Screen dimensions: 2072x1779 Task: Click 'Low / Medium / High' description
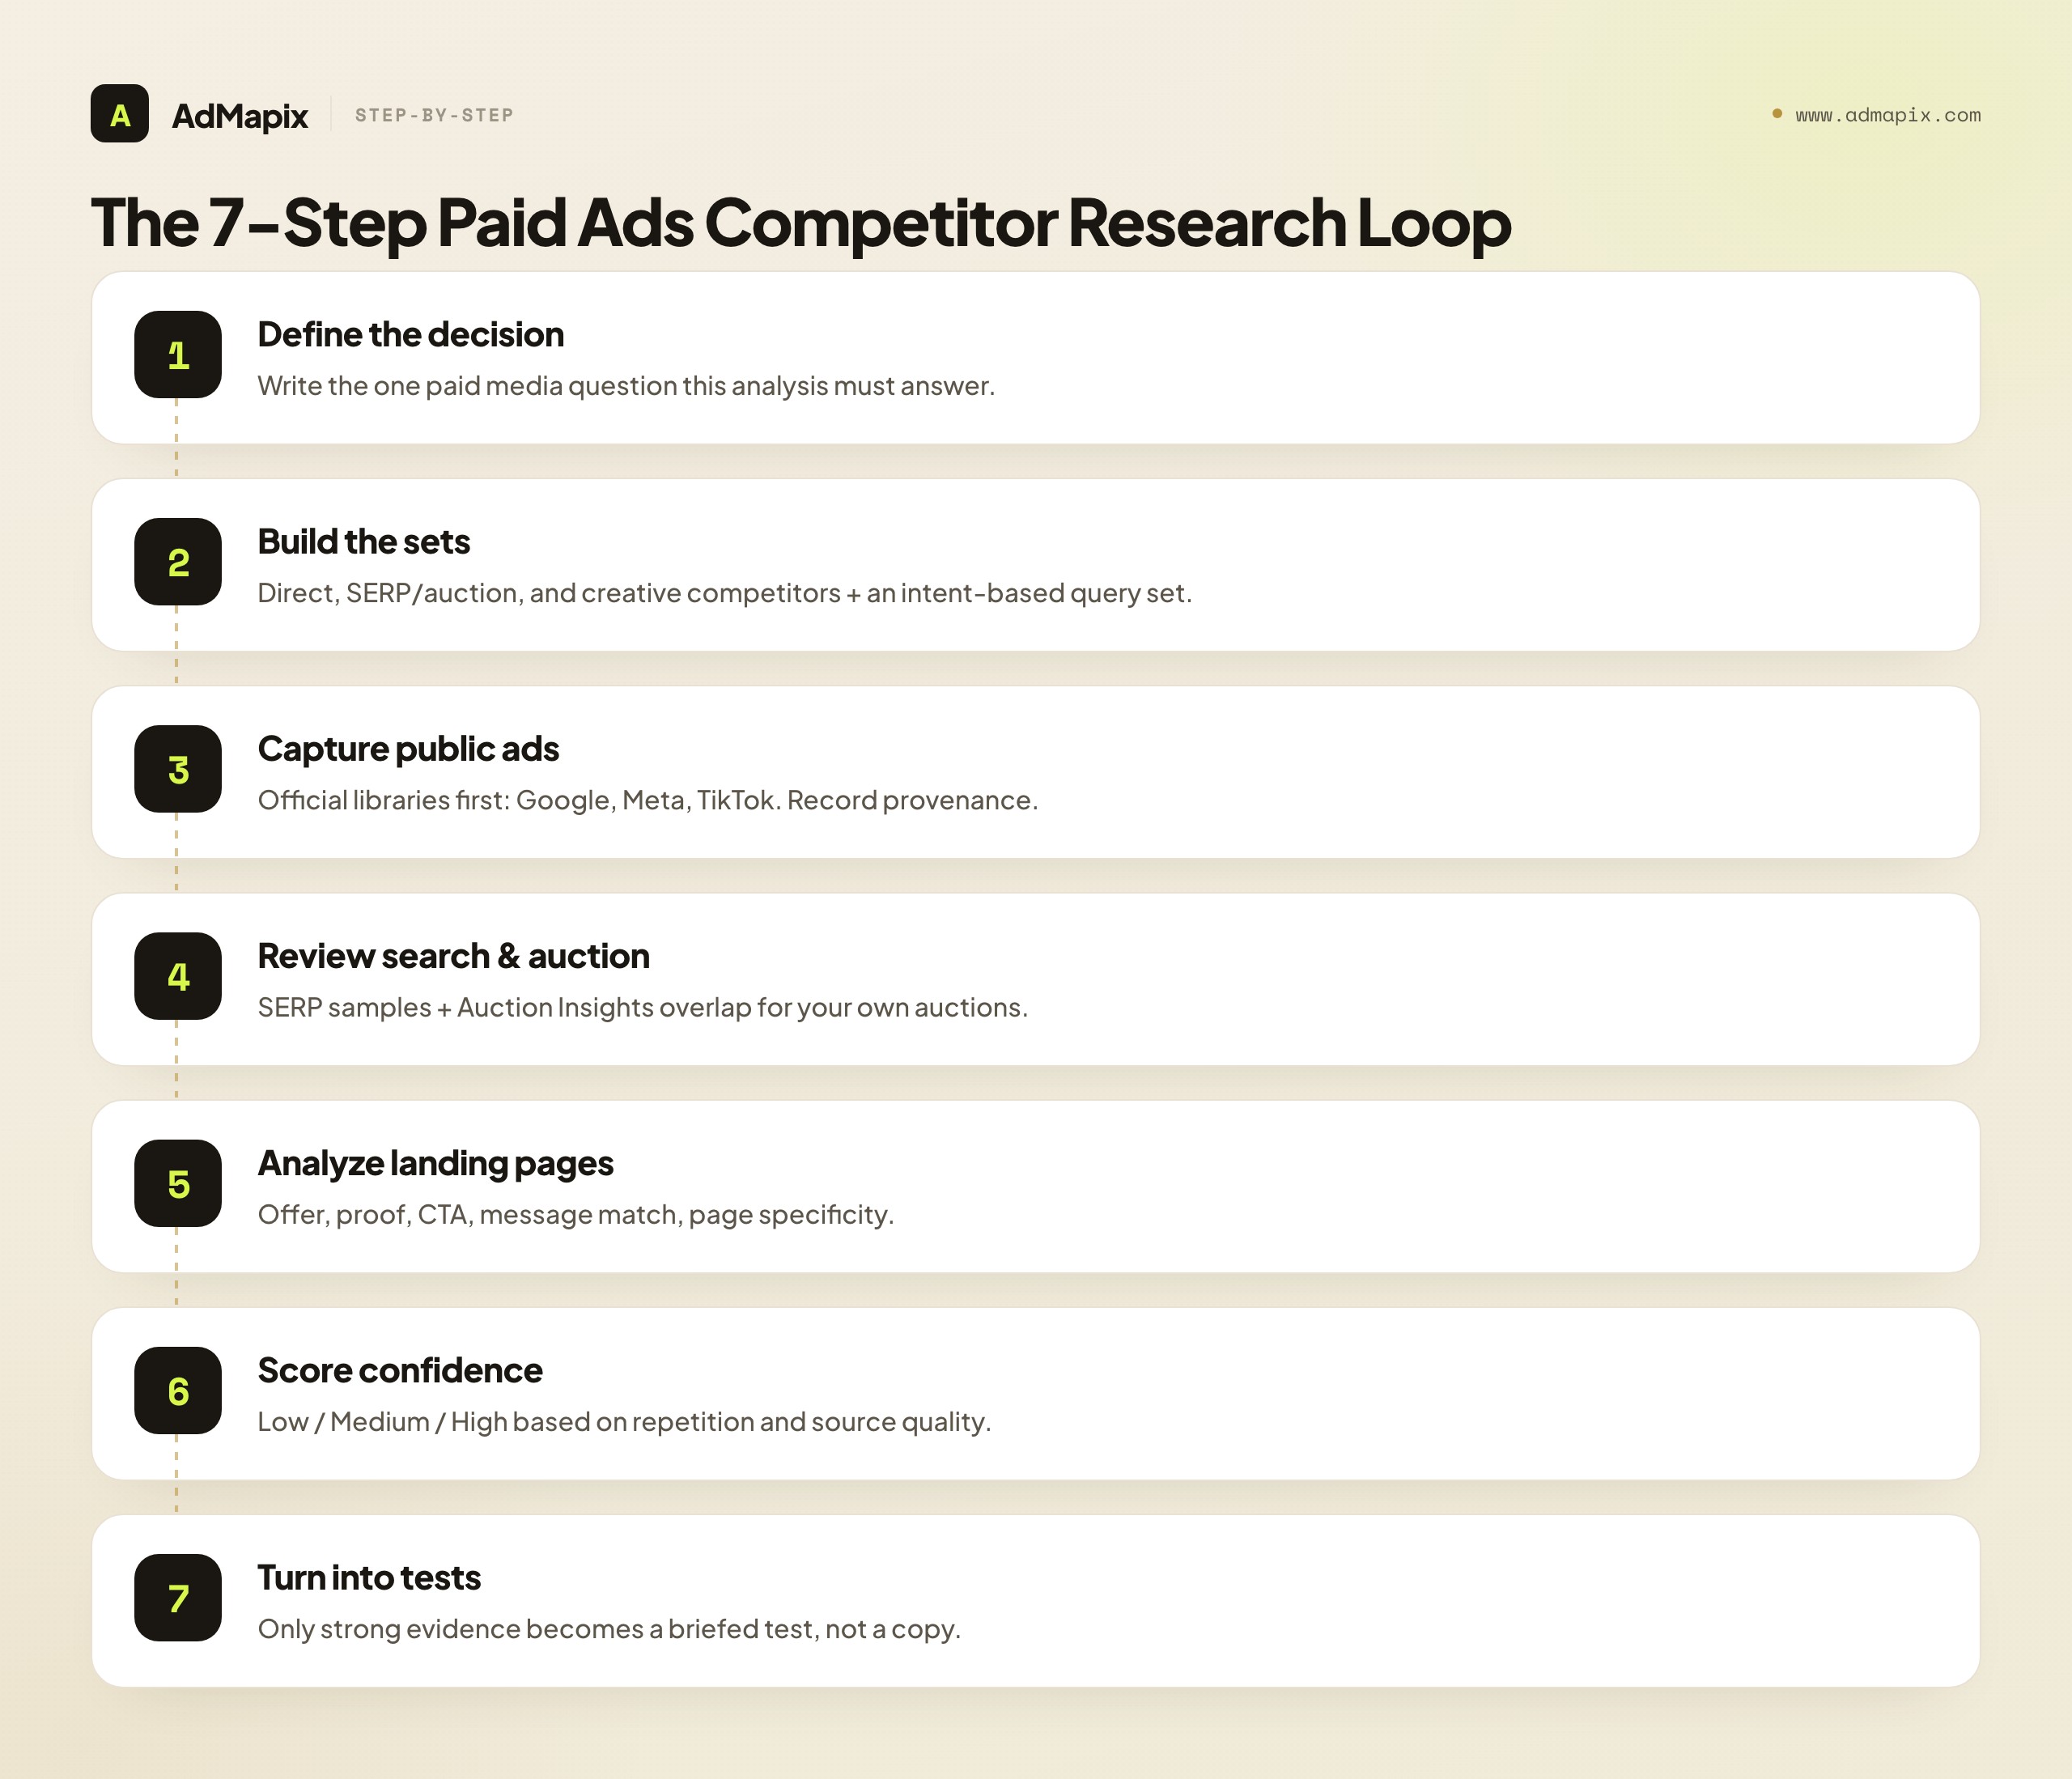click(624, 1421)
